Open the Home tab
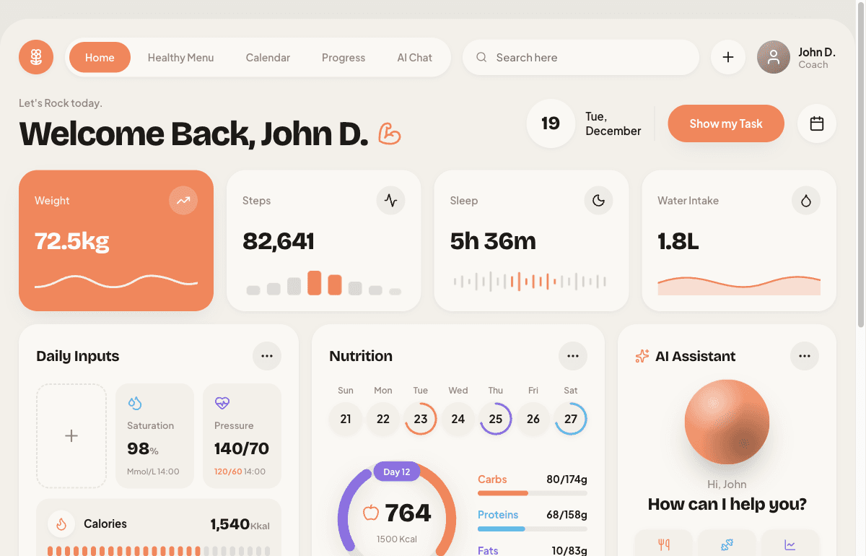 [100, 58]
